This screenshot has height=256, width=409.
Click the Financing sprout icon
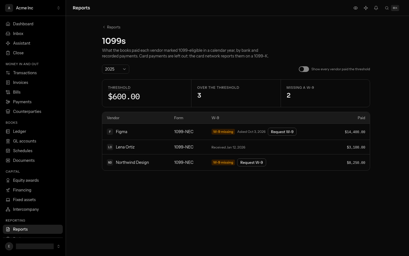pos(8,190)
